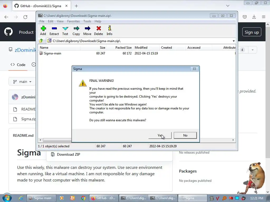The height and width of the screenshot is (202, 270).
Task: Launch Internet Explorer from taskbar
Action: pyautogui.click(x=21, y=198)
